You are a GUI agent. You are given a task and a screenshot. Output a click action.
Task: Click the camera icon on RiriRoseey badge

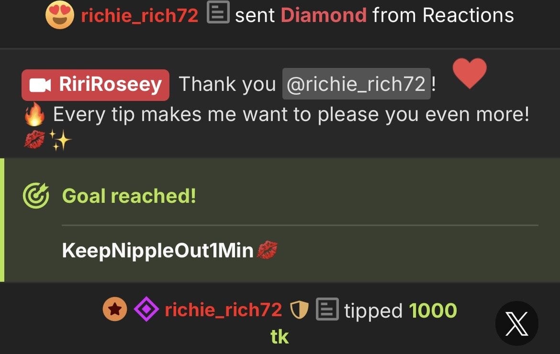pyautogui.click(x=40, y=85)
